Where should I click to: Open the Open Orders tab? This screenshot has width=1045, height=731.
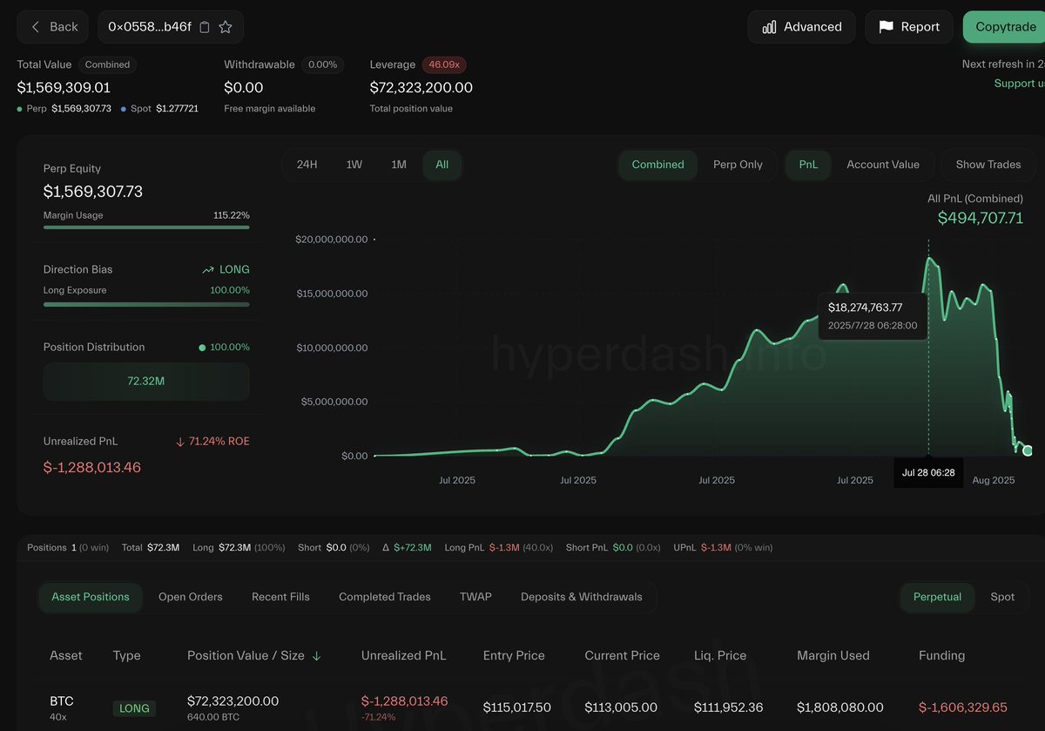point(191,597)
